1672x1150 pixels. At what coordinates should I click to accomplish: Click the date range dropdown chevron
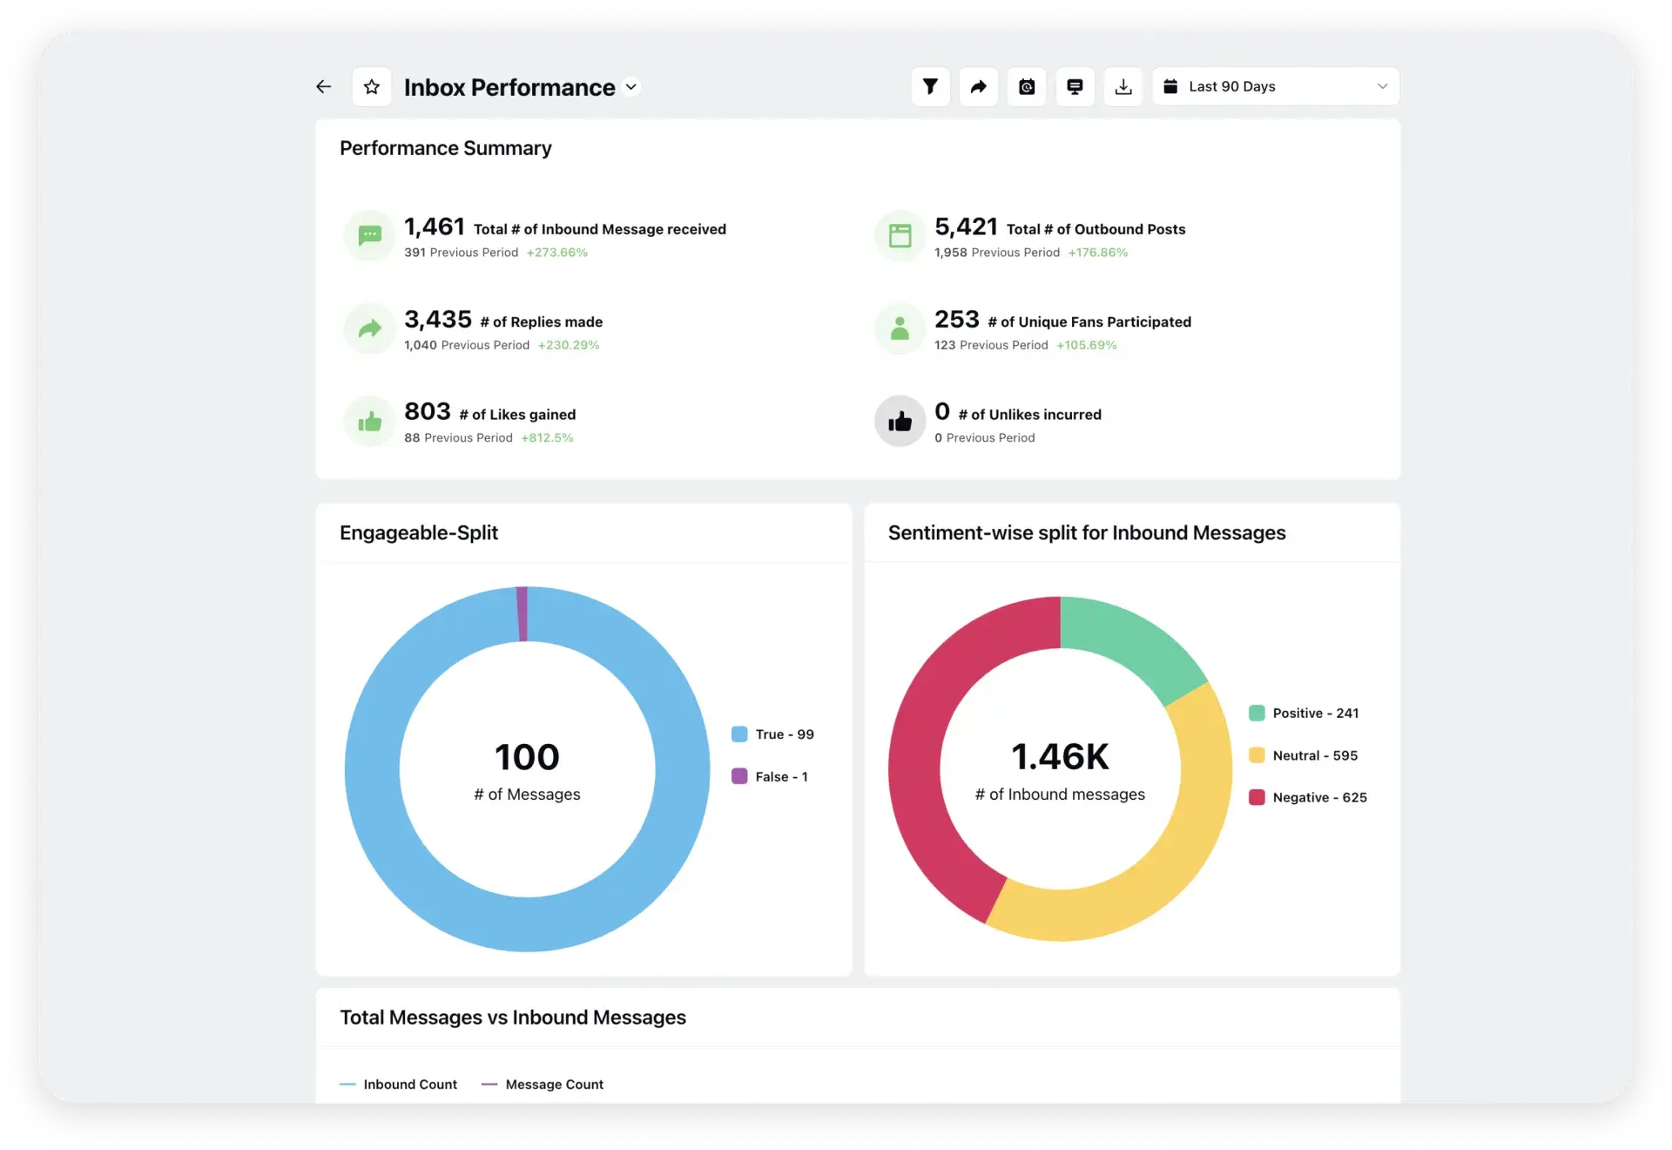tap(1382, 86)
